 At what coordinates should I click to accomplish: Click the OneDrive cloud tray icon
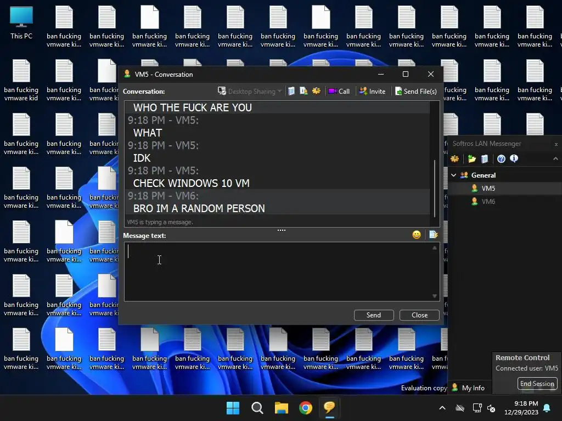click(x=460, y=408)
